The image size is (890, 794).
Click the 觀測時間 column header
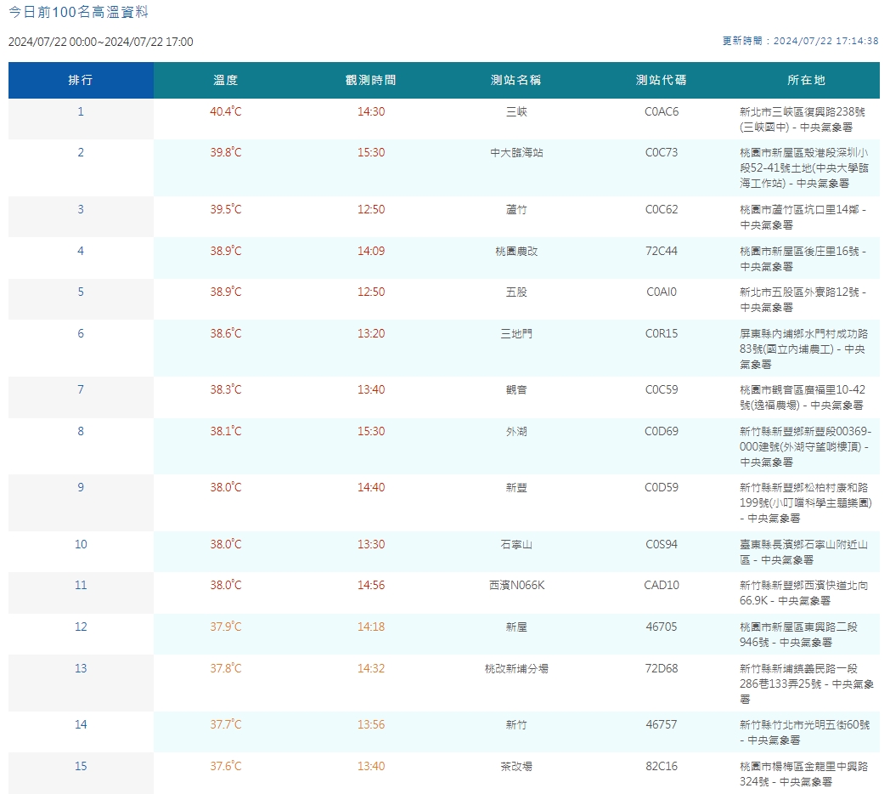point(371,80)
